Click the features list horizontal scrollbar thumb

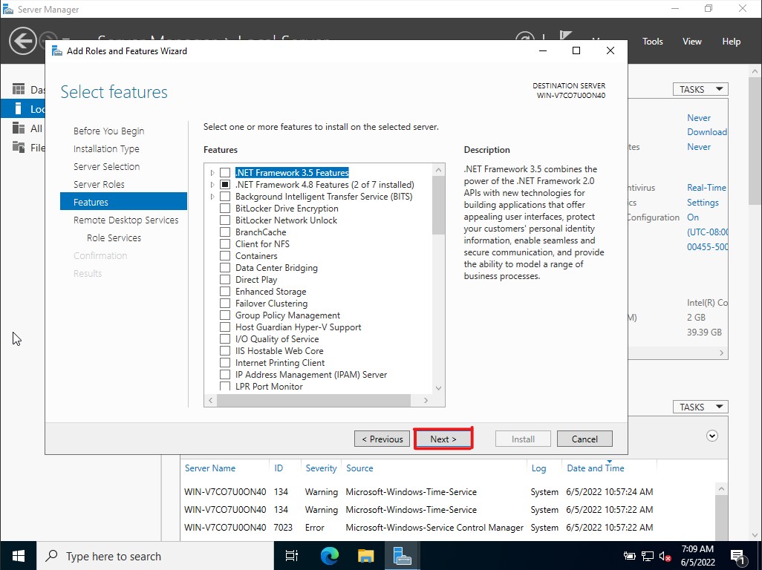click(313, 400)
